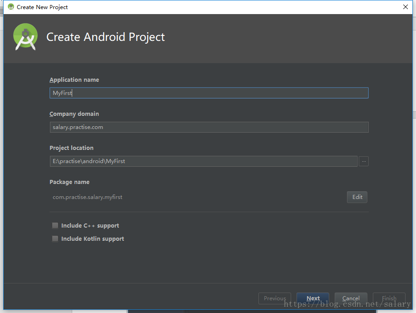Click the Package name label
The width and height of the screenshot is (416, 313).
tap(69, 182)
